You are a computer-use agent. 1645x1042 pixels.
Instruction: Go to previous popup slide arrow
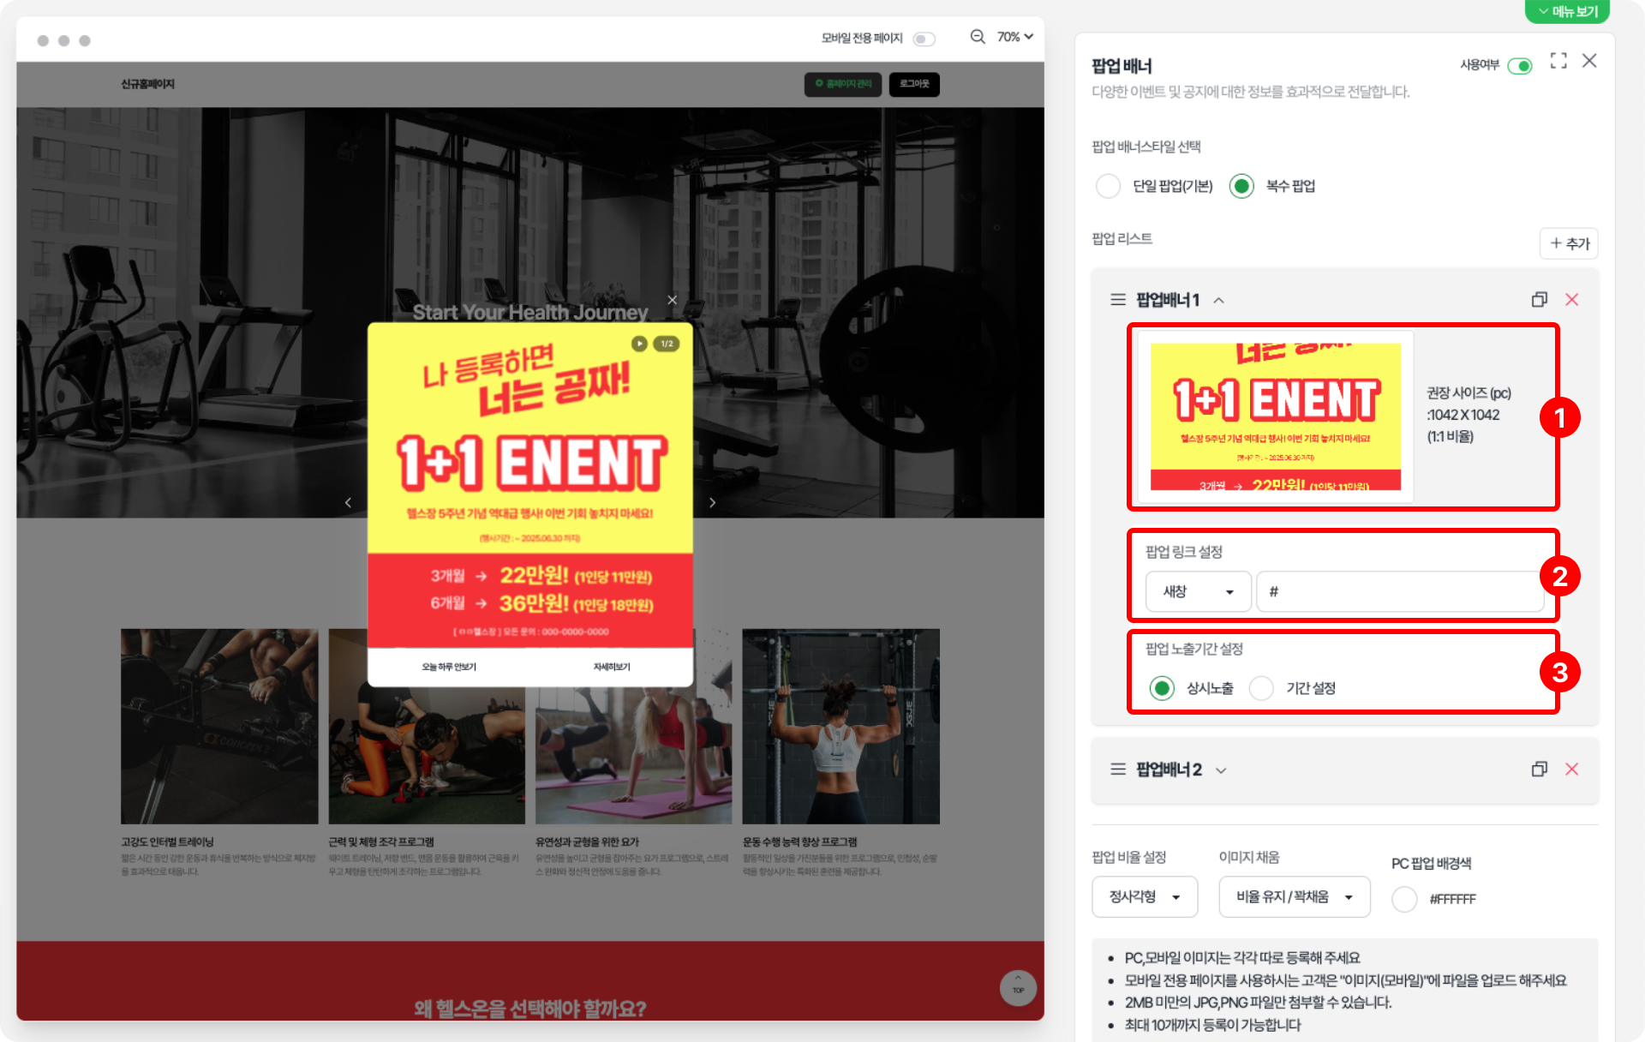tap(348, 503)
